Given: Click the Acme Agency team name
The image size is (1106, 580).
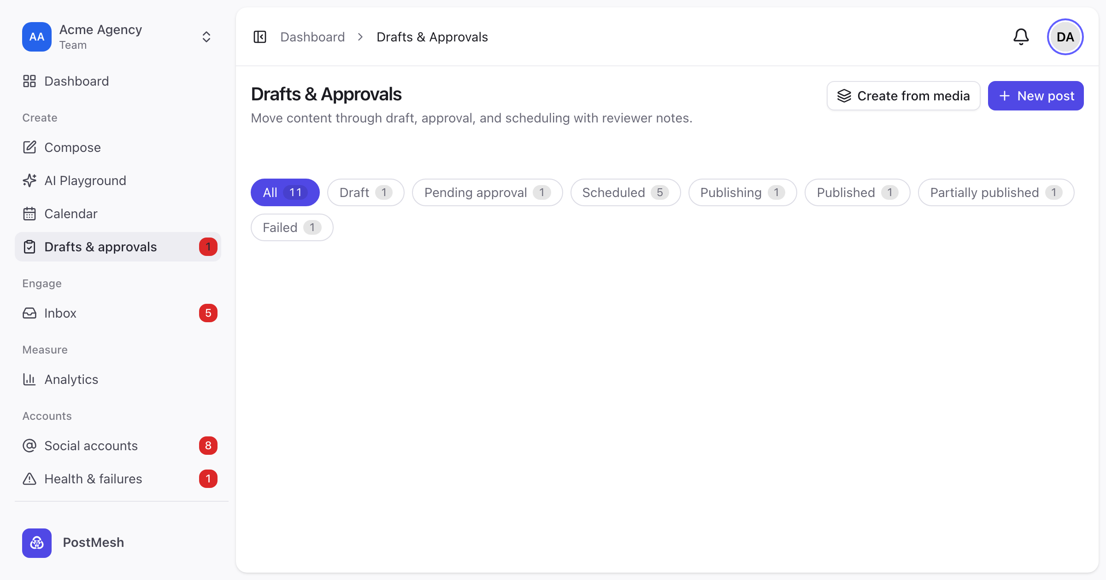Looking at the screenshot, I should click(100, 29).
